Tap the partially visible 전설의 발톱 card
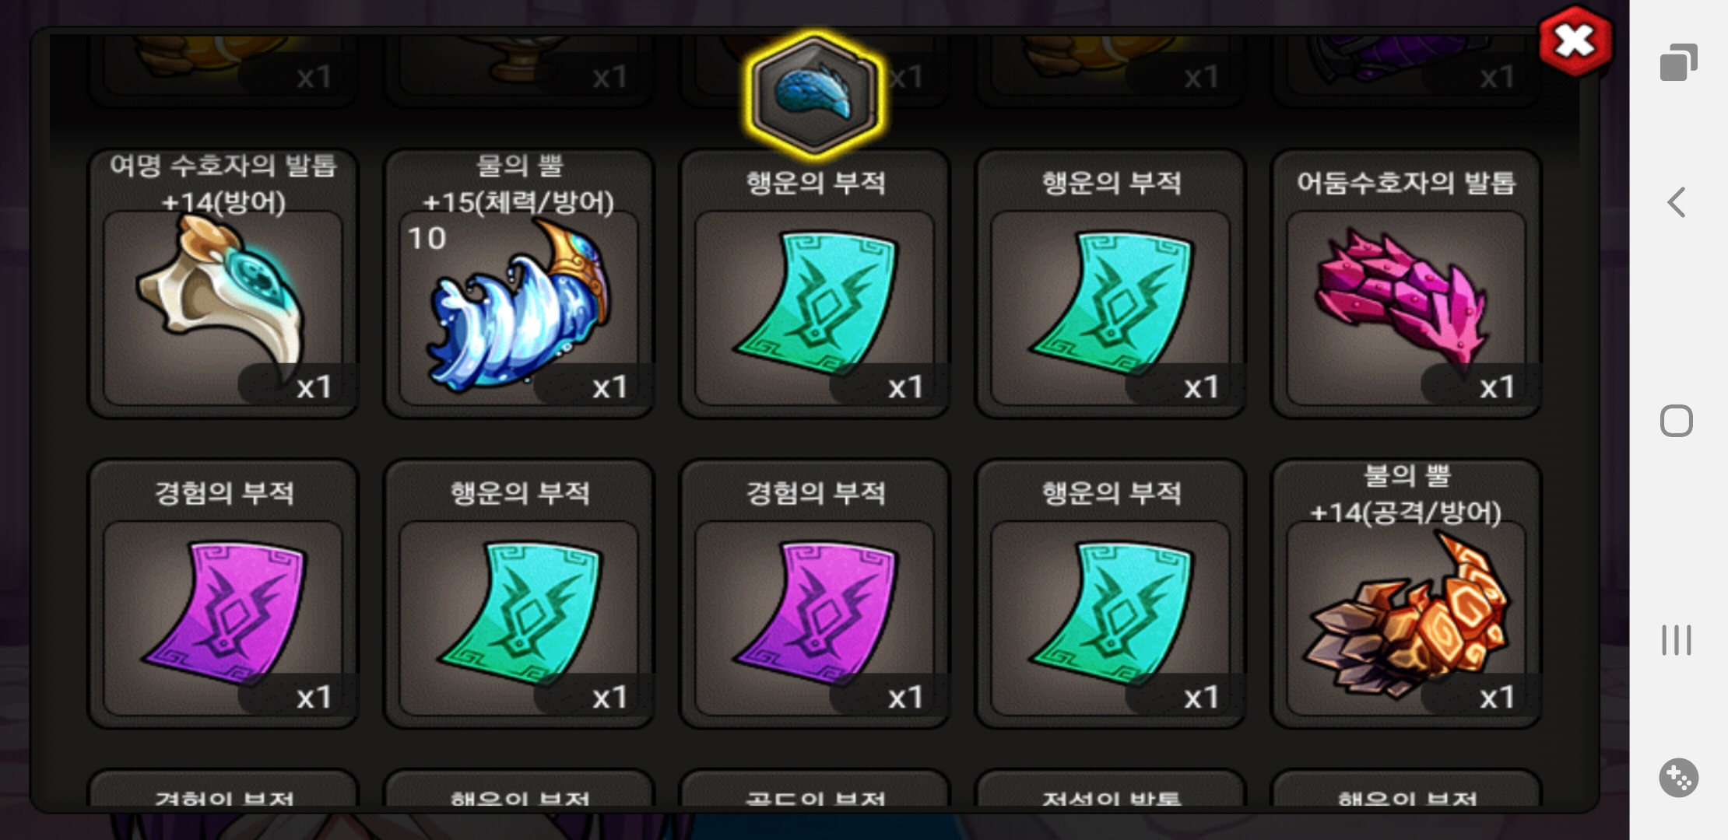The width and height of the screenshot is (1728, 840). point(1111,787)
